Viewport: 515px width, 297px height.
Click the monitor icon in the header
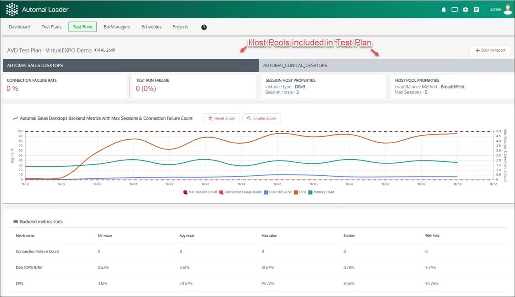[454, 9]
